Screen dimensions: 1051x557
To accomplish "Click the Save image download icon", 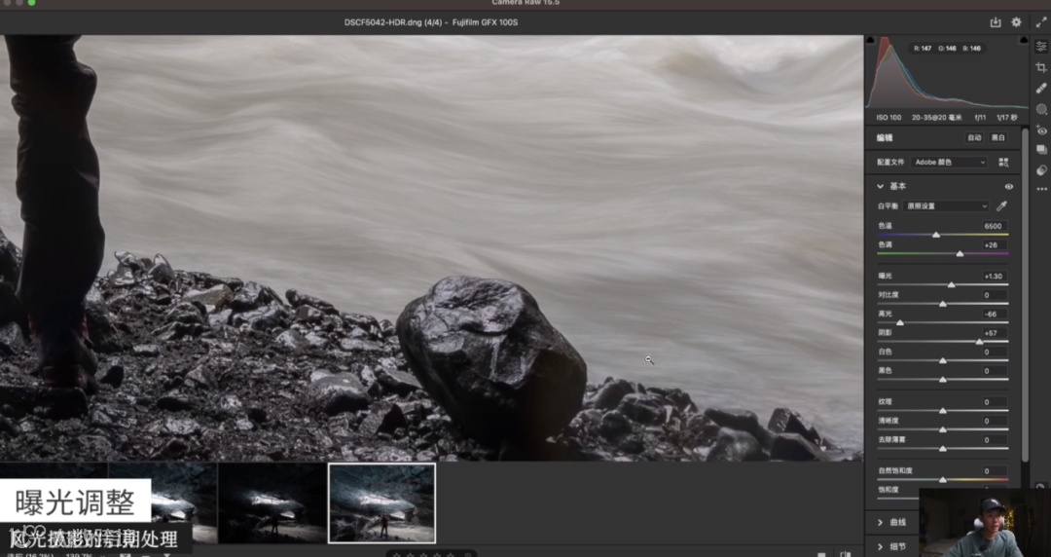I will point(996,22).
